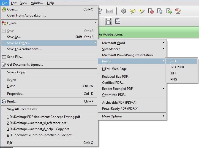Click the delete pages icon
The image size is (199, 148).
151,11
